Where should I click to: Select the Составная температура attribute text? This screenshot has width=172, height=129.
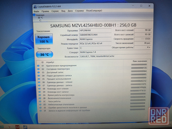[x=58, y=69]
